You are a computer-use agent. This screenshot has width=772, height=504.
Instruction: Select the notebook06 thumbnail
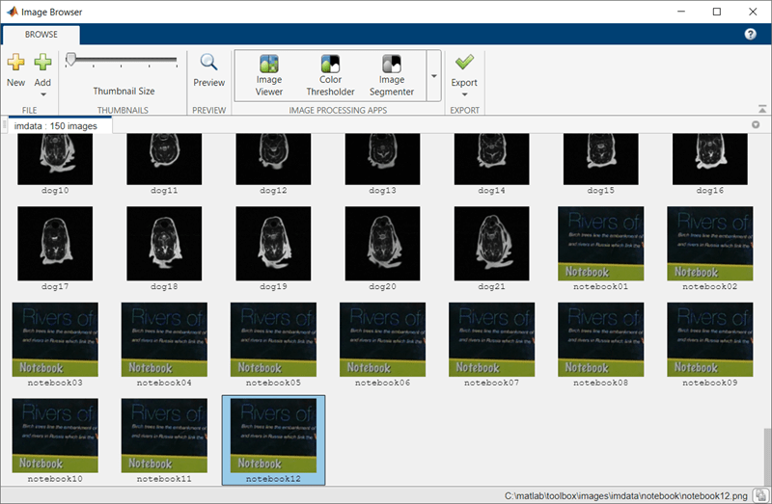point(382,339)
